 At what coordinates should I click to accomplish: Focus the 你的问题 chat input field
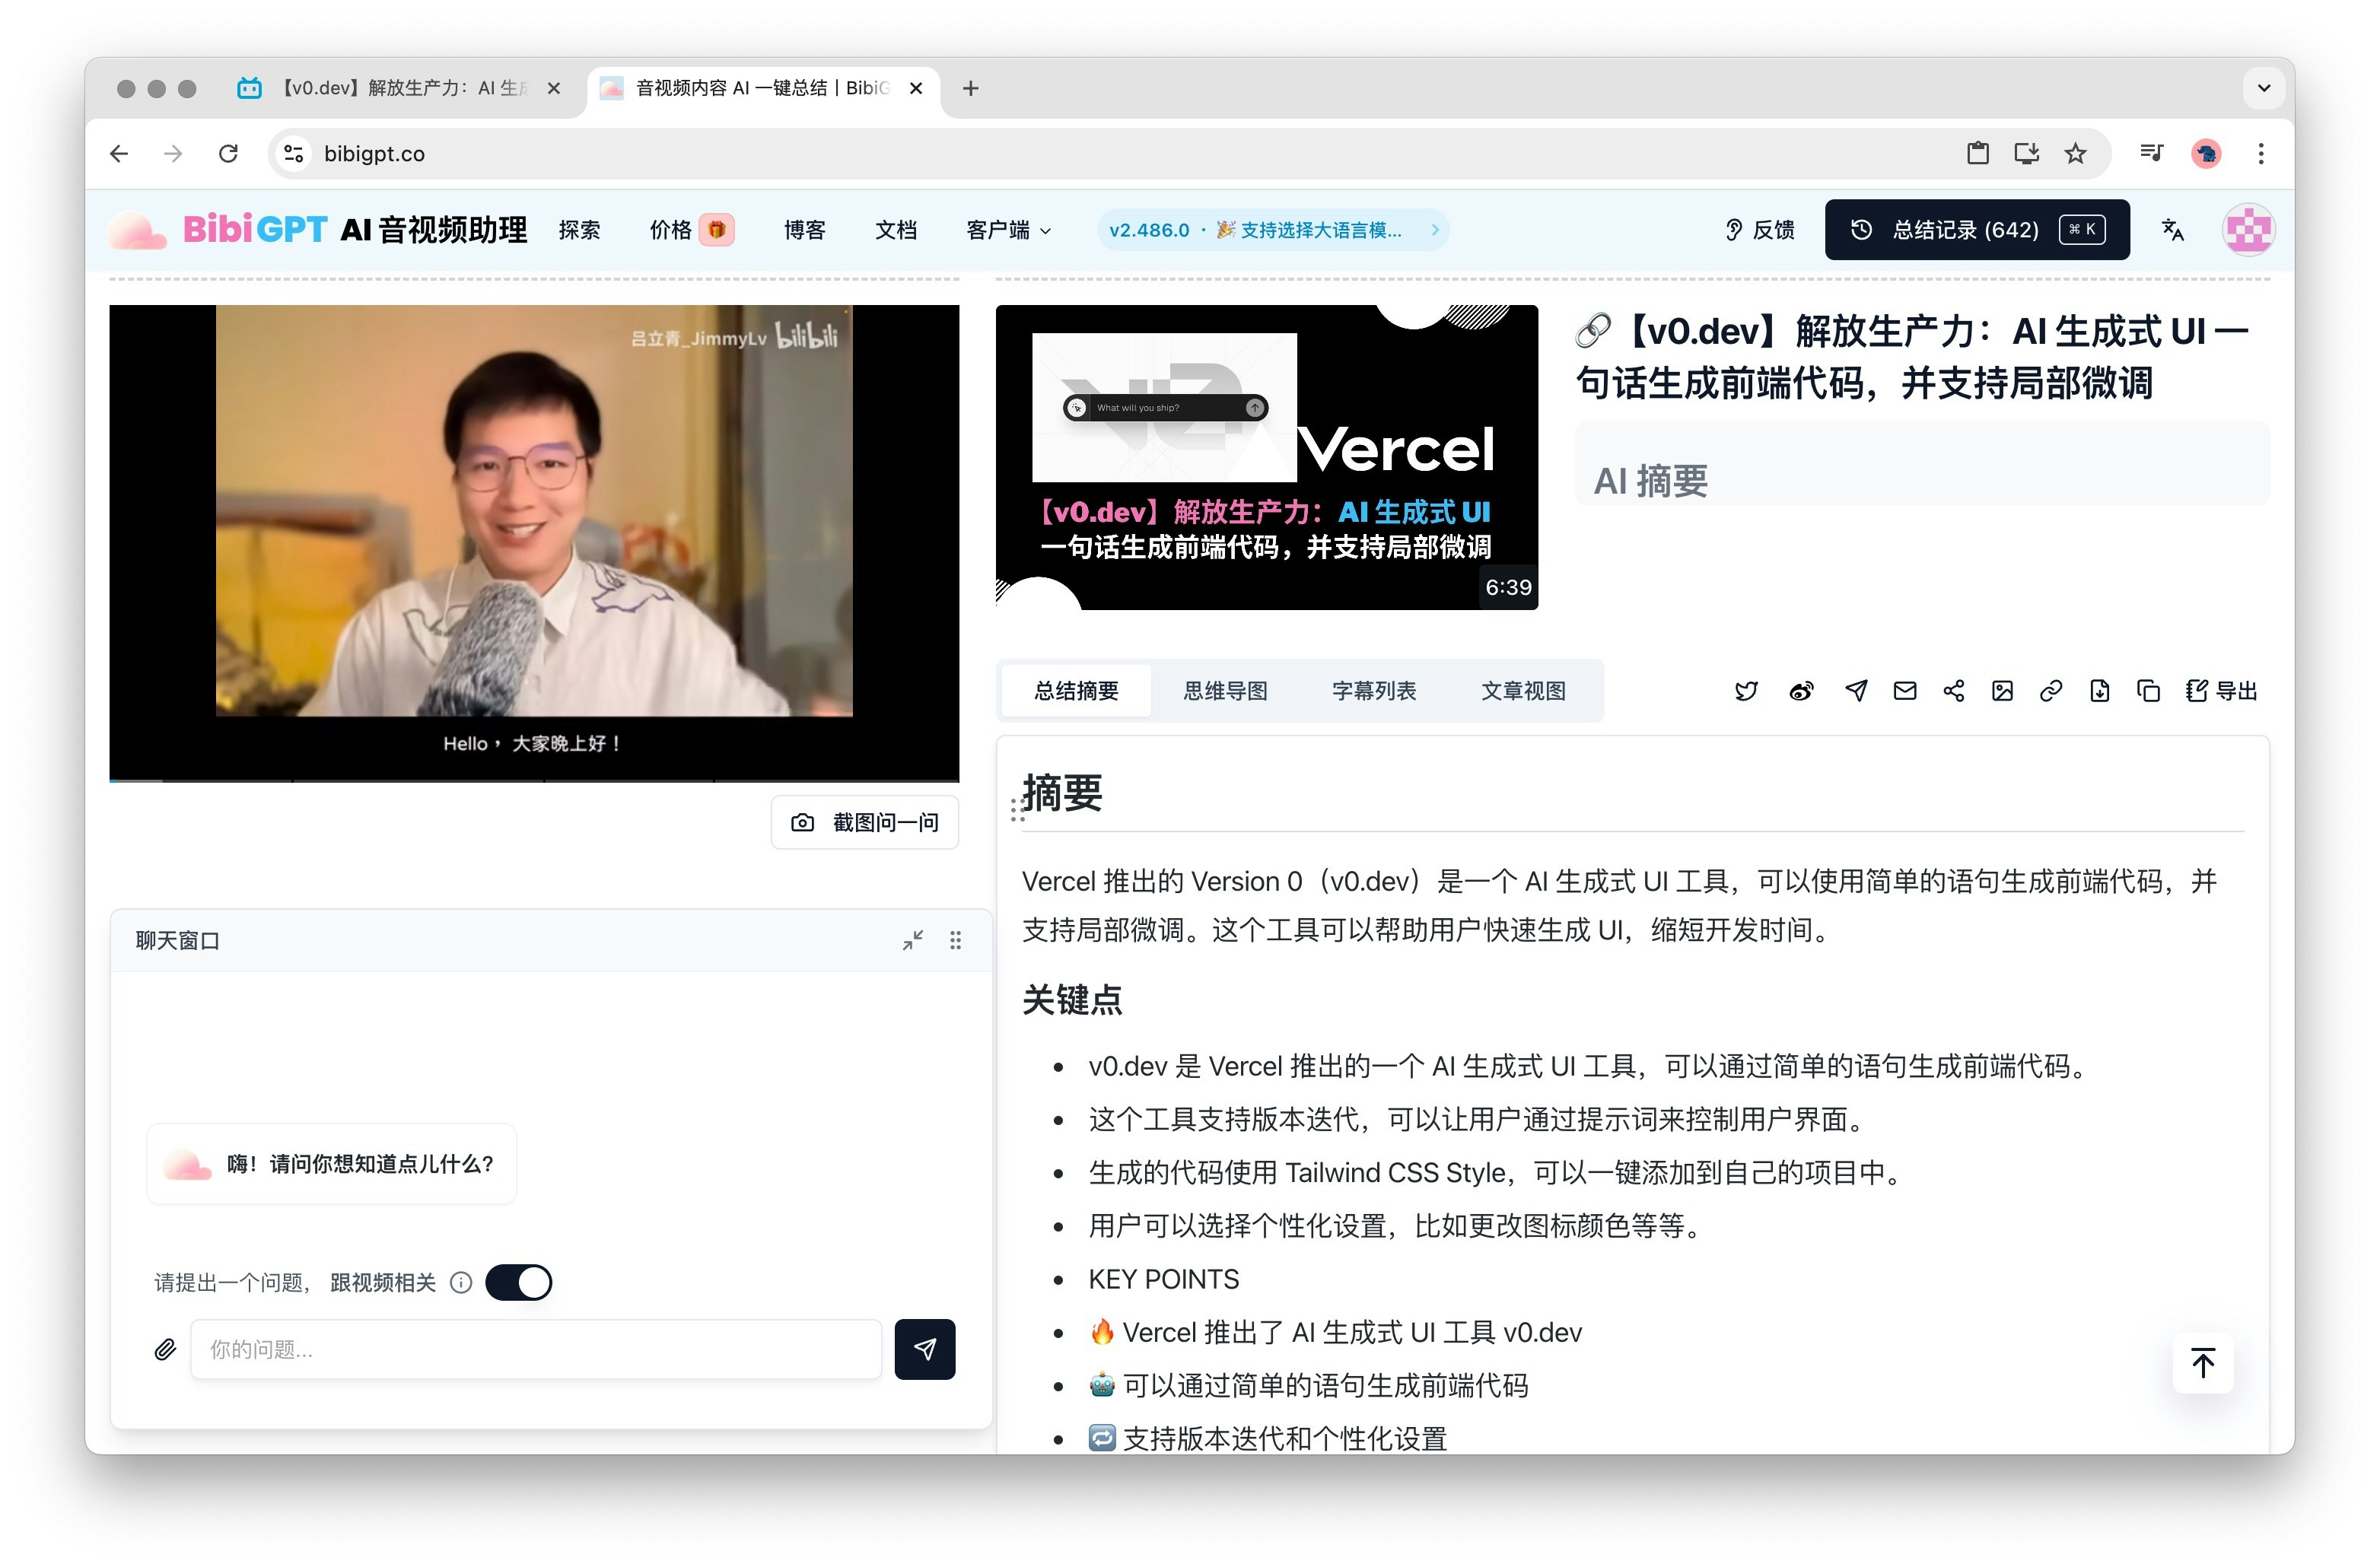536,1350
